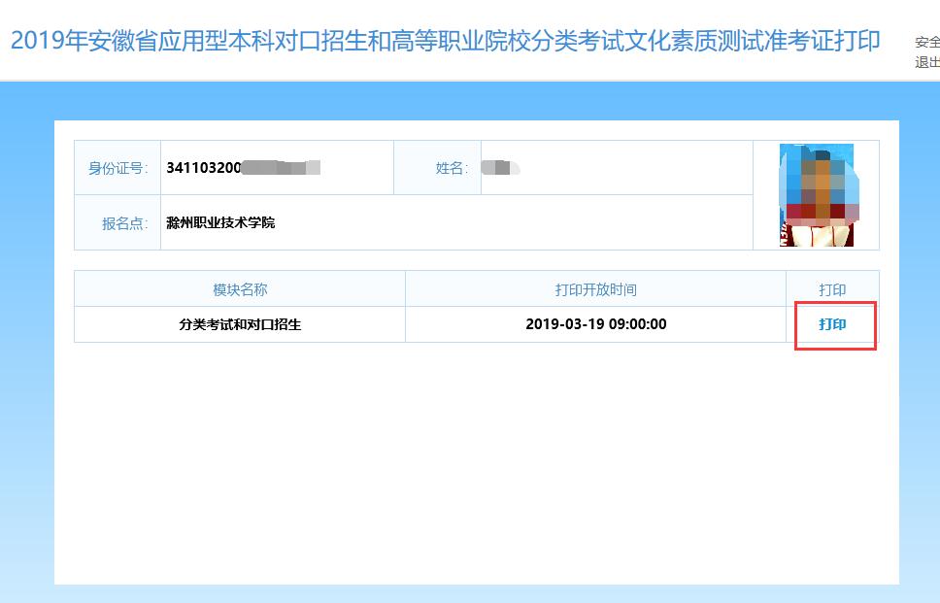
Task: Click the candidate photo thumbnail
Action: pos(816,195)
